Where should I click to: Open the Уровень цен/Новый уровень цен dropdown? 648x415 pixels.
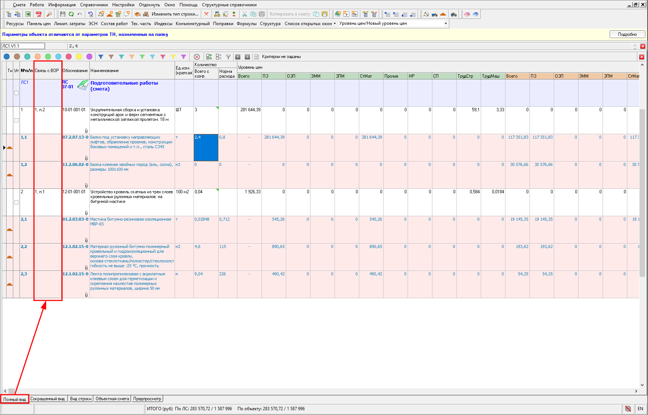(x=445, y=23)
